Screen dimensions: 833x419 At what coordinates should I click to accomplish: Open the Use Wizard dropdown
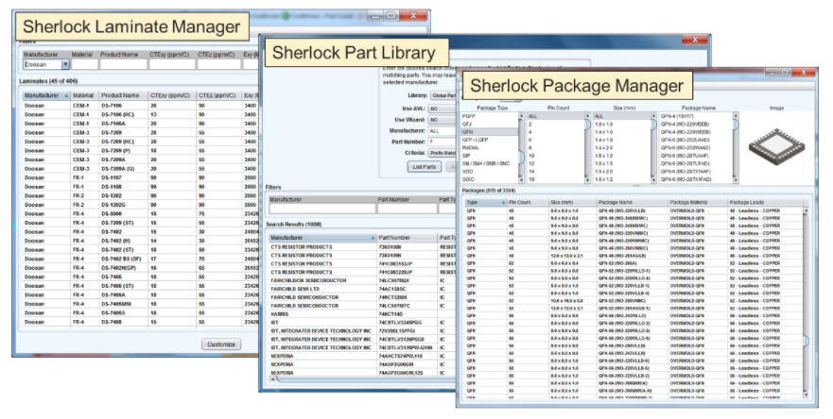[x=442, y=120]
